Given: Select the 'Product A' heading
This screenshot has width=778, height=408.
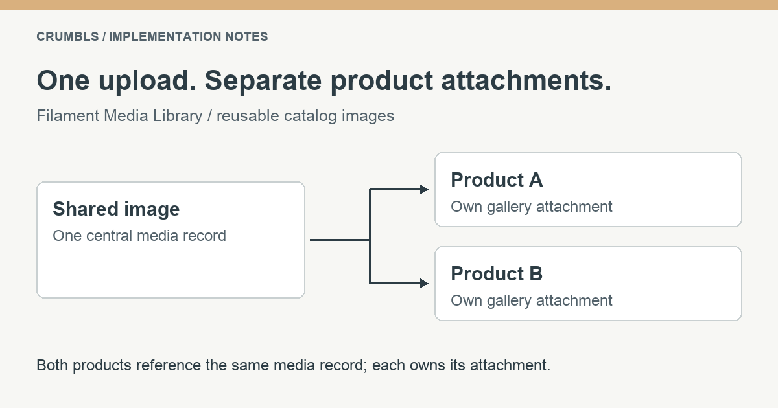Looking at the screenshot, I should (x=497, y=180).
